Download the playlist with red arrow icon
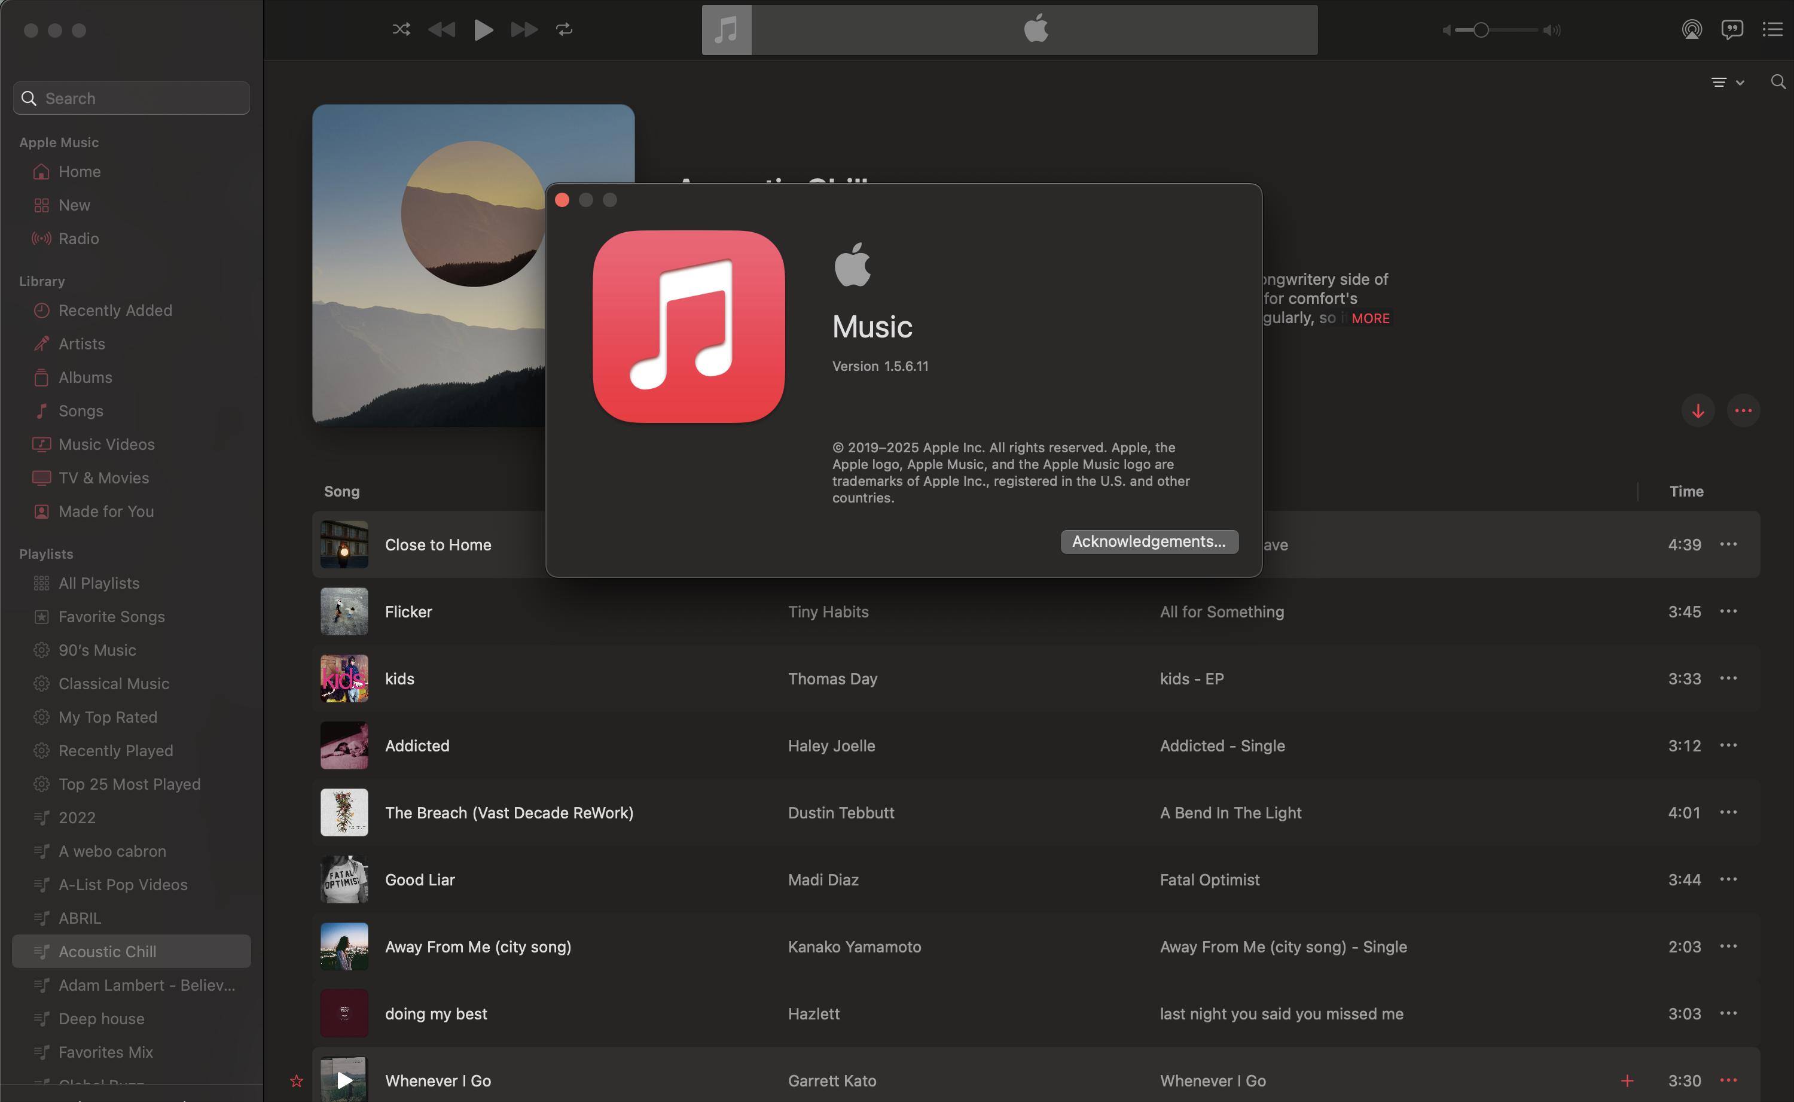 [1698, 410]
